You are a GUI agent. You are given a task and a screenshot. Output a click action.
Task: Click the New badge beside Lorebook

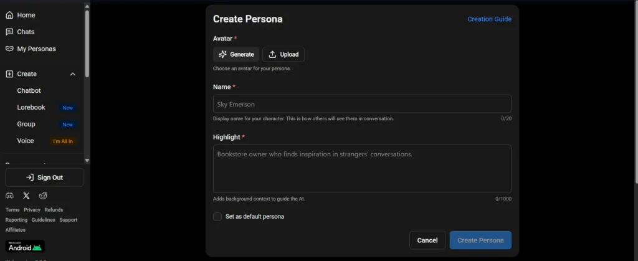point(67,108)
